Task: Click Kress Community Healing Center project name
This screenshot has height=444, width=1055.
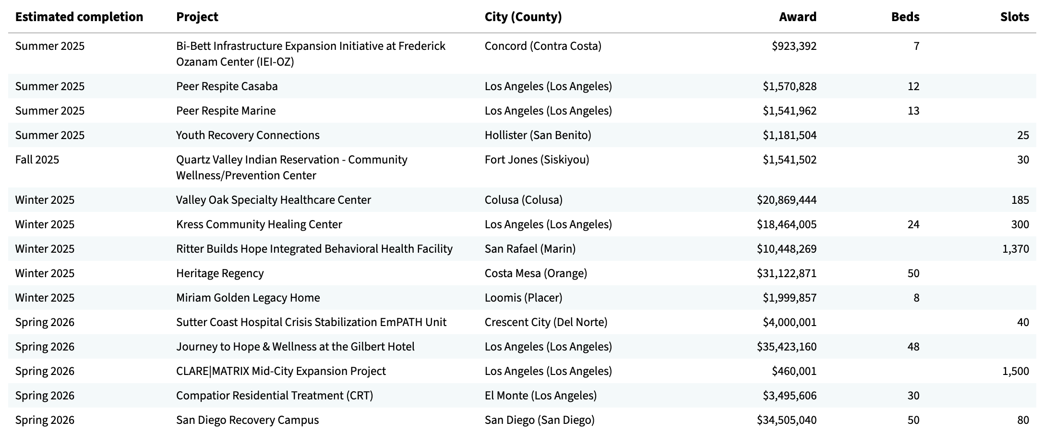Action: [259, 224]
